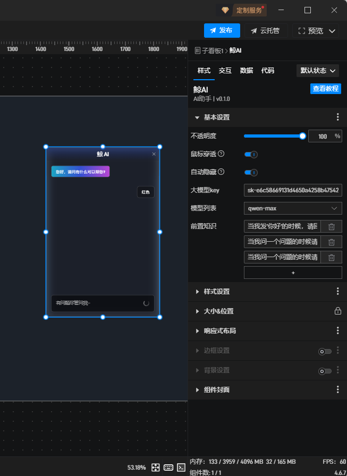Delete the first 前置知识 entry
The height and width of the screenshot is (476, 347).
click(x=331, y=226)
